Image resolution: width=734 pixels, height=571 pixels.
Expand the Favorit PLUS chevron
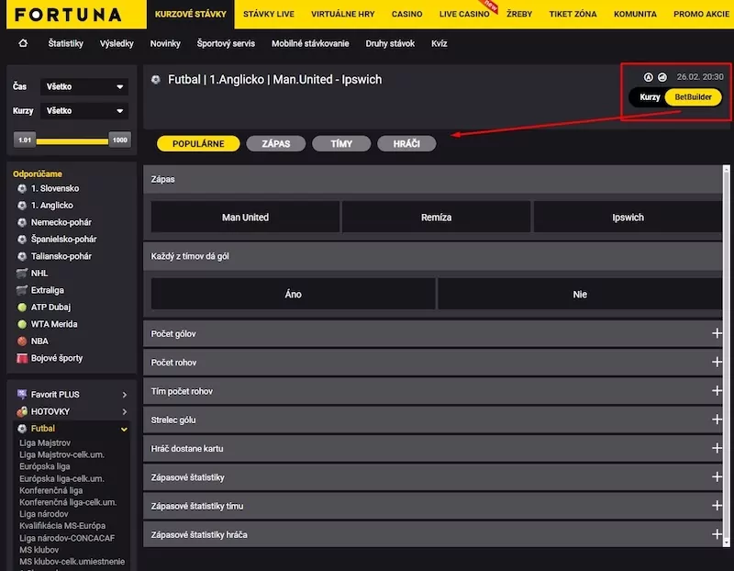click(124, 395)
